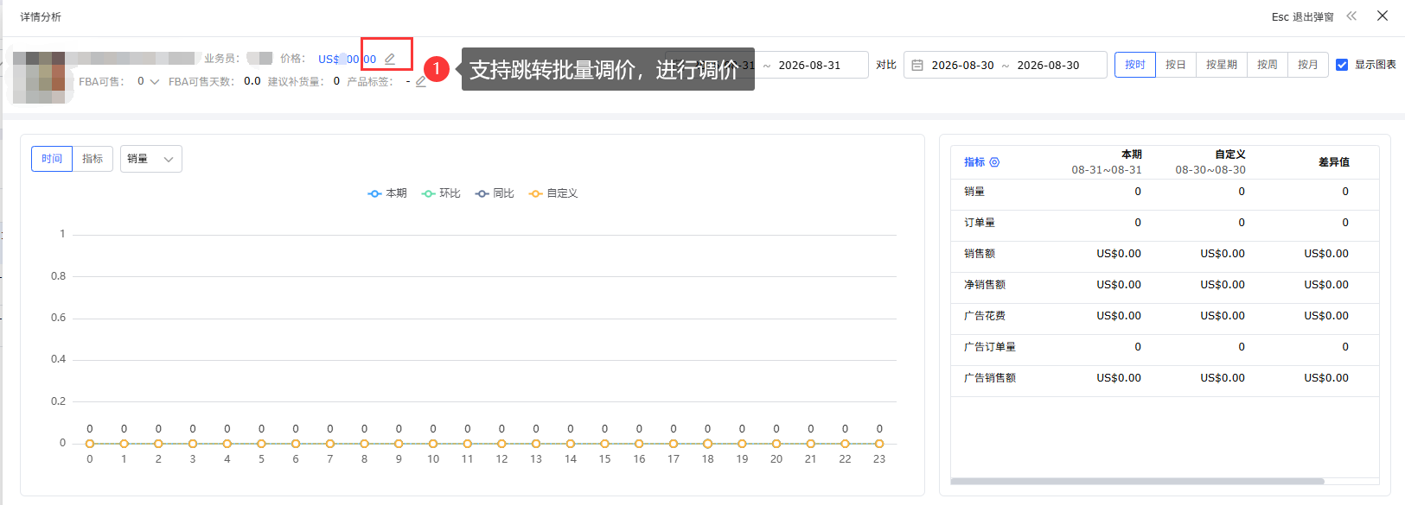Close the detail analysis dialog
This screenshot has height=505, width=1405.
1383,16
